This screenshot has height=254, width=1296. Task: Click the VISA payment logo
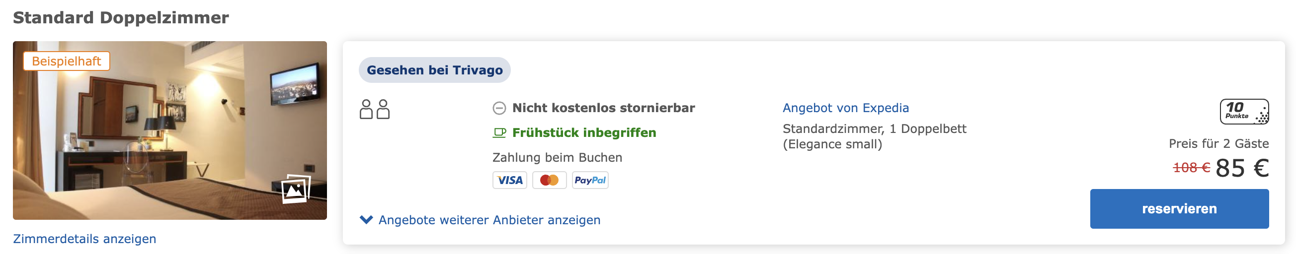tap(510, 180)
